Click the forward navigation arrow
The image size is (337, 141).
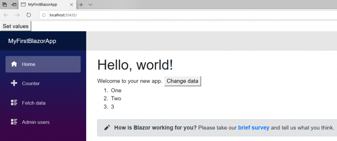(17, 15)
